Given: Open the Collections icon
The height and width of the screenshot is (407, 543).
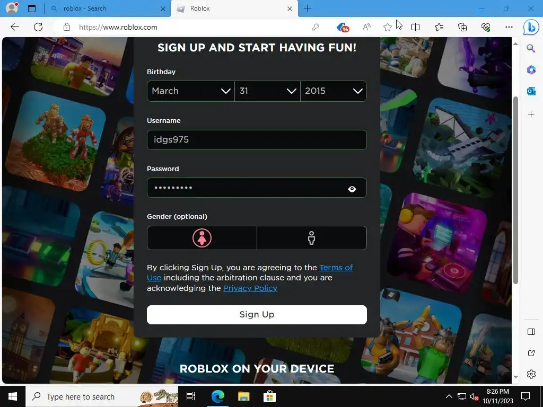Looking at the screenshot, I should click(462, 27).
